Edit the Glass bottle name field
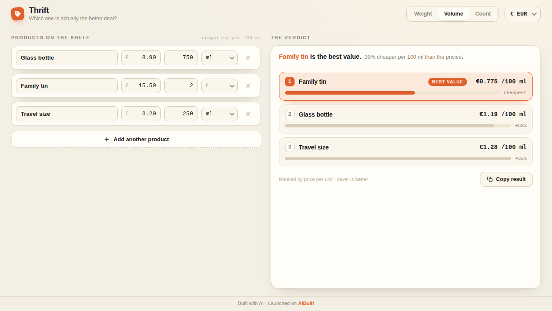Viewport: 552px width, 311px height. pyautogui.click(x=67, y=57)
